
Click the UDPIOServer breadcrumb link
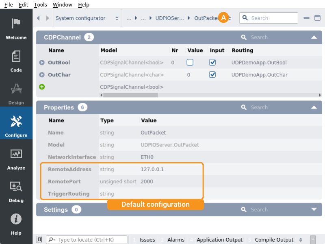(169, 18)
